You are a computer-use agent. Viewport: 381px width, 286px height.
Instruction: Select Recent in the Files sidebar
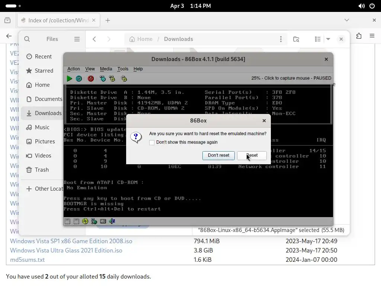tap(42, 57)
